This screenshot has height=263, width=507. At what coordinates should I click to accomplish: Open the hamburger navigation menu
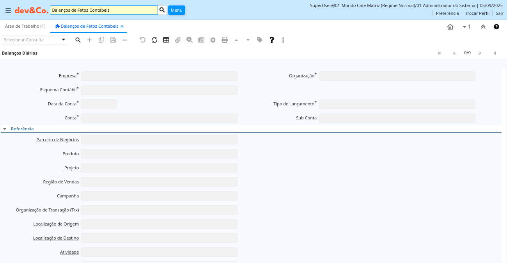[8, 11]
